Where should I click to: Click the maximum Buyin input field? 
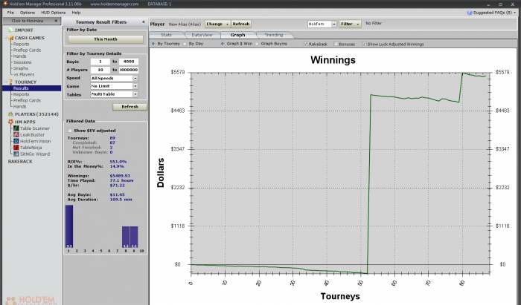click(129, 62)
